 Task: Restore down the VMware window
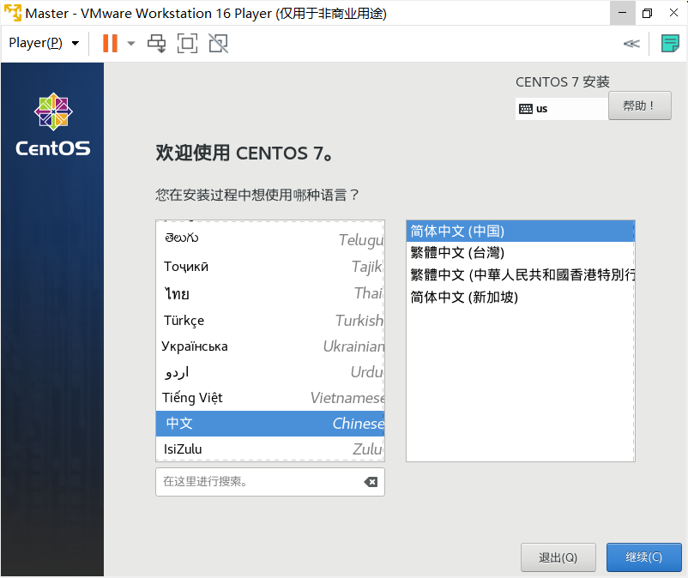(x=647, y=13)
